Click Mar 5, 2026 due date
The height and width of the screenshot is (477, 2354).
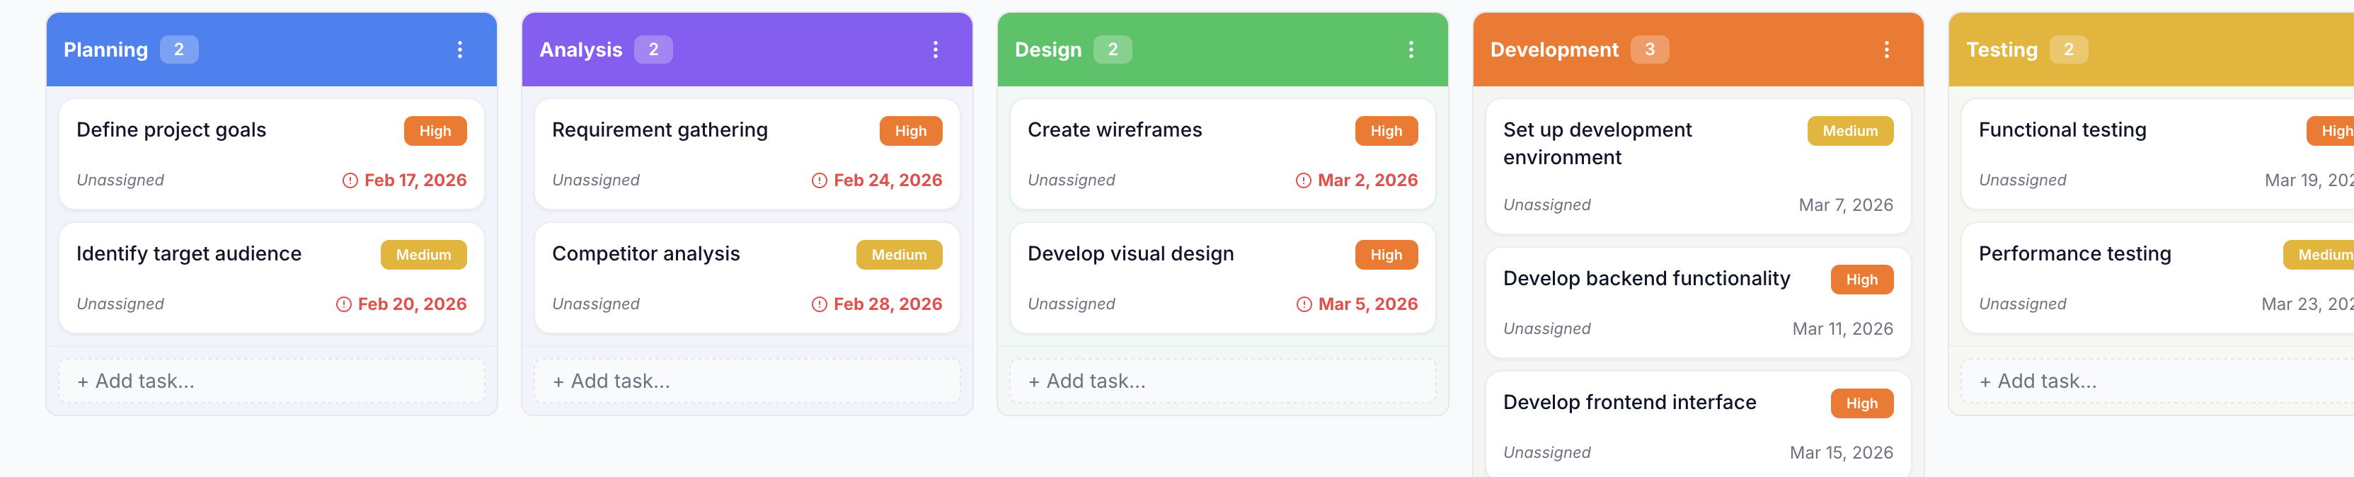pos(1368,304)
